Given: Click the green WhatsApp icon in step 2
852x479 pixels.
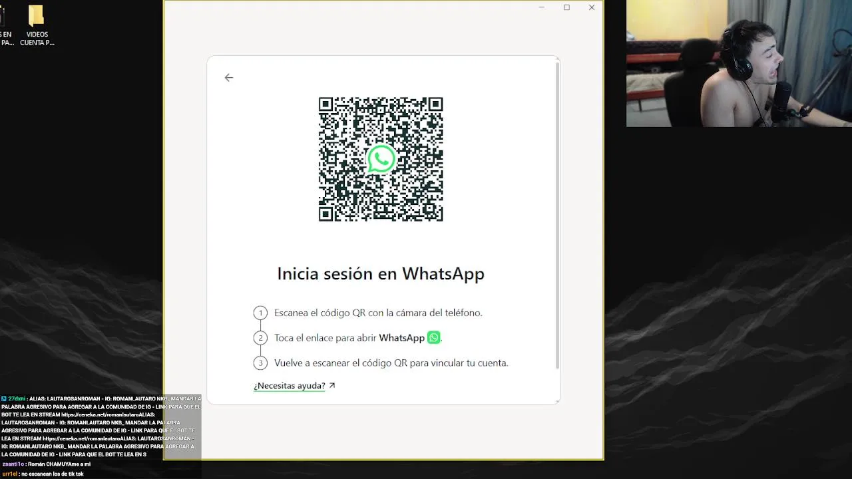Looking at the screenshot, I should pos(433,337).
